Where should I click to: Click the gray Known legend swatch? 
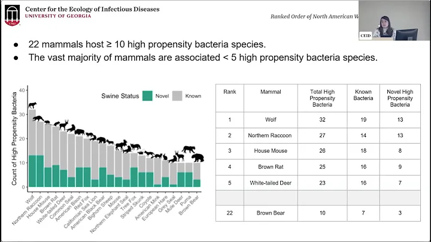179,96
